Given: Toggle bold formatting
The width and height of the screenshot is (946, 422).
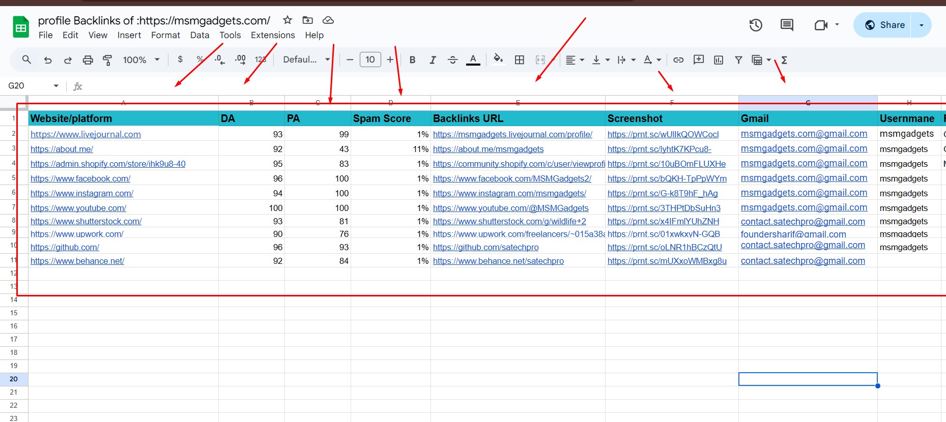Looking at the screenshot, I should [x=412, y=60].
